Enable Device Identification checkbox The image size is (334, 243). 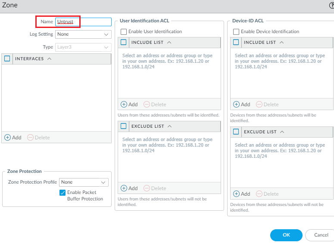tap(236, 32)
